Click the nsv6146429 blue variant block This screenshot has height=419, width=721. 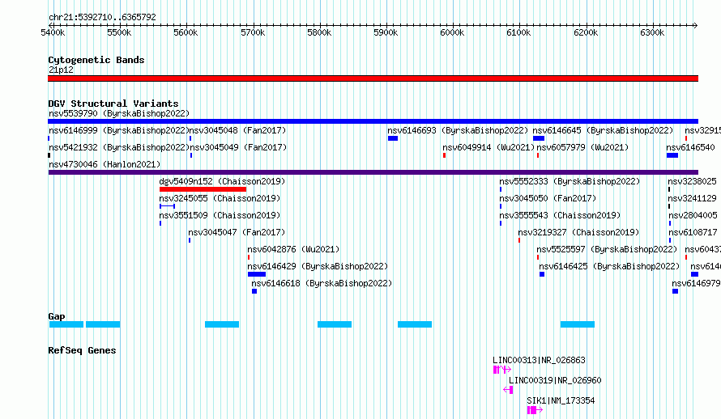[x=257, y=274]
